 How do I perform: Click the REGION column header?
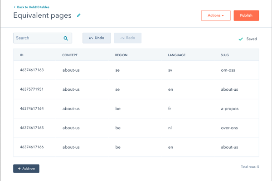[x=121, y=55]
